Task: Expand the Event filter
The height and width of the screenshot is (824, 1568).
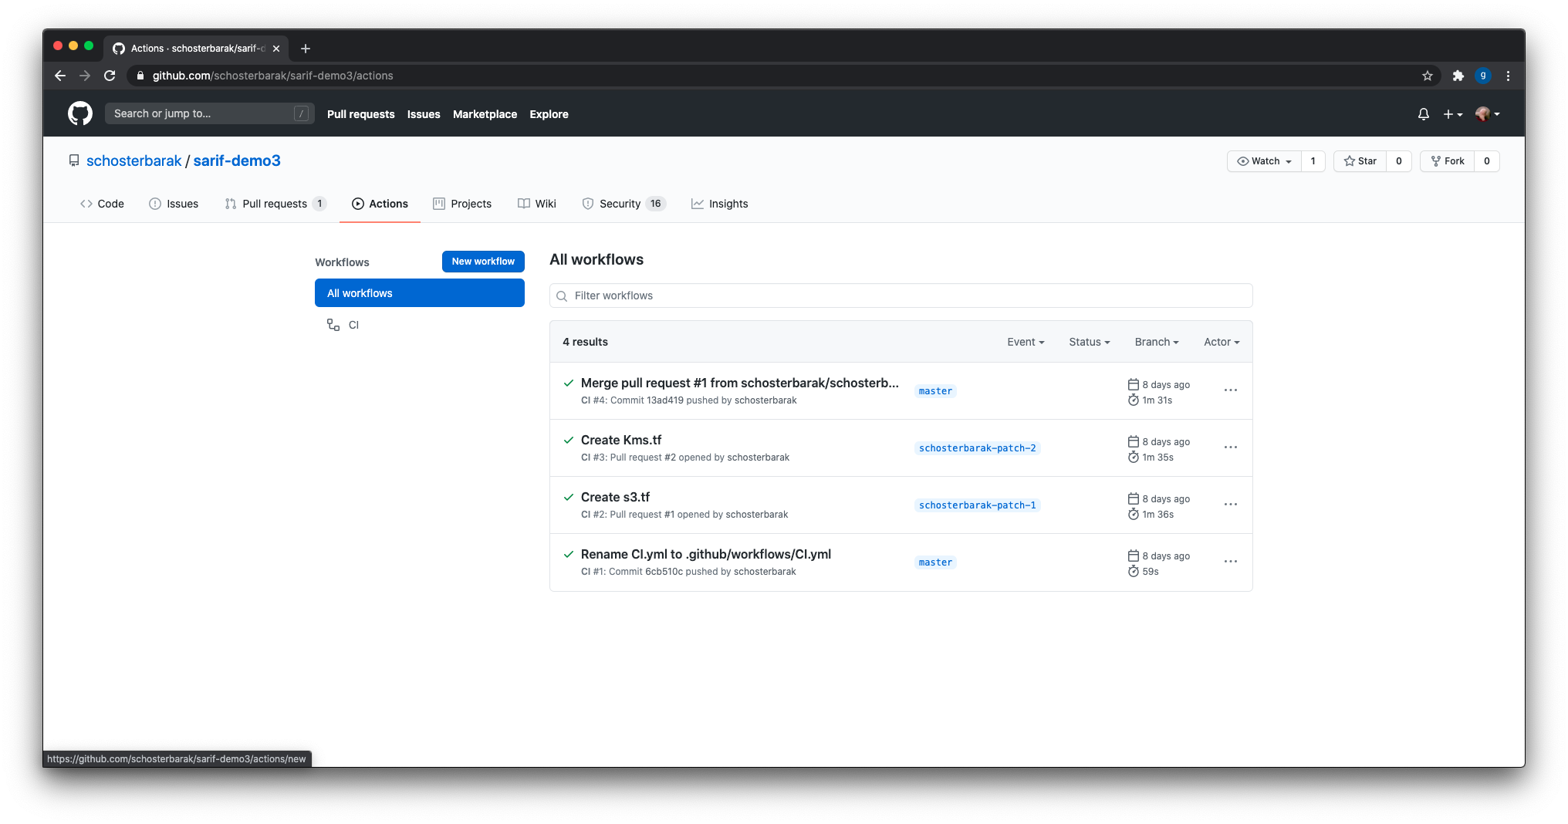Action: (x=1026, y=342)
